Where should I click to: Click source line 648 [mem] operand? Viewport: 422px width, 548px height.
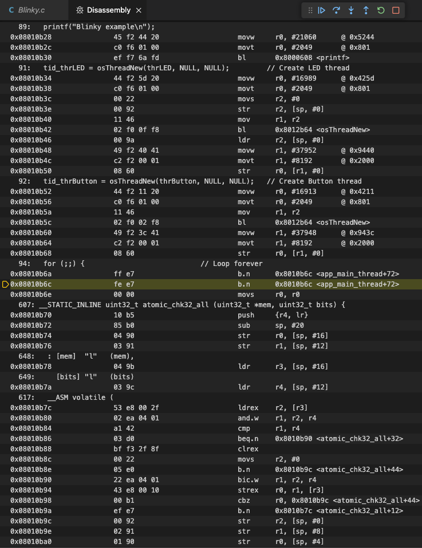point(211,356)
